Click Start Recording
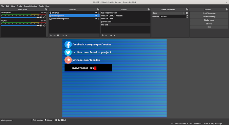The width and height of the screenshot is (229, 125). point(209,17)
